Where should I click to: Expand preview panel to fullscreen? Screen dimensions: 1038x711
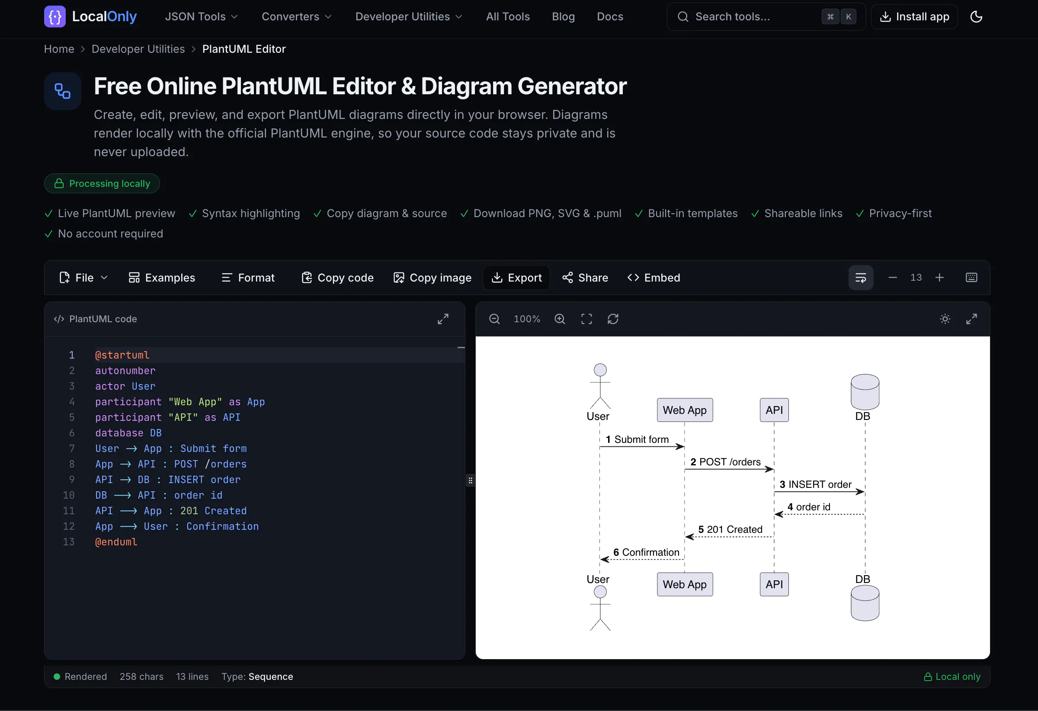971,319
